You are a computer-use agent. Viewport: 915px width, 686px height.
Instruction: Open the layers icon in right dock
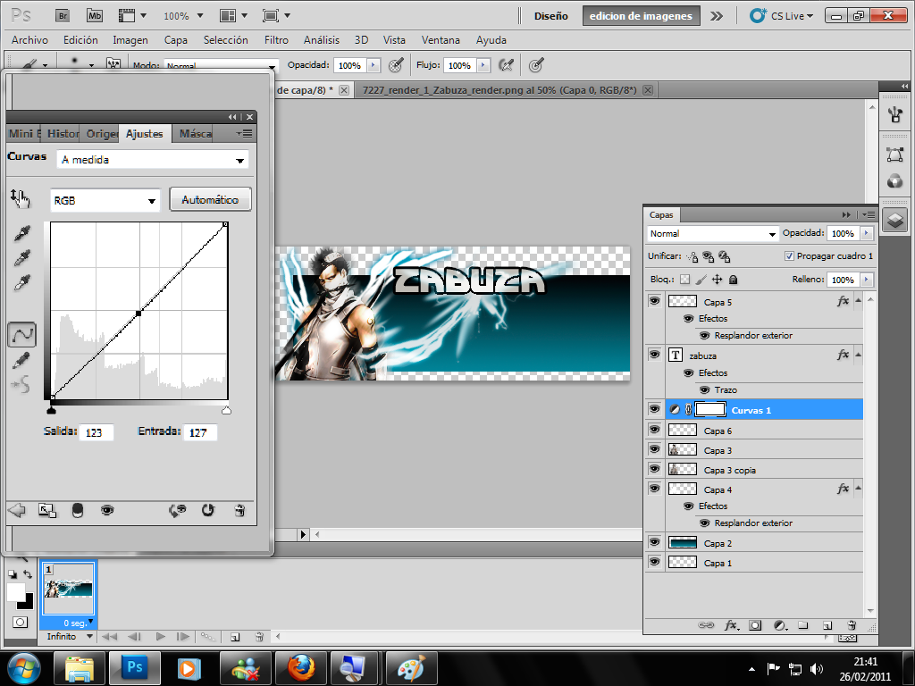[x=895, y=221]
